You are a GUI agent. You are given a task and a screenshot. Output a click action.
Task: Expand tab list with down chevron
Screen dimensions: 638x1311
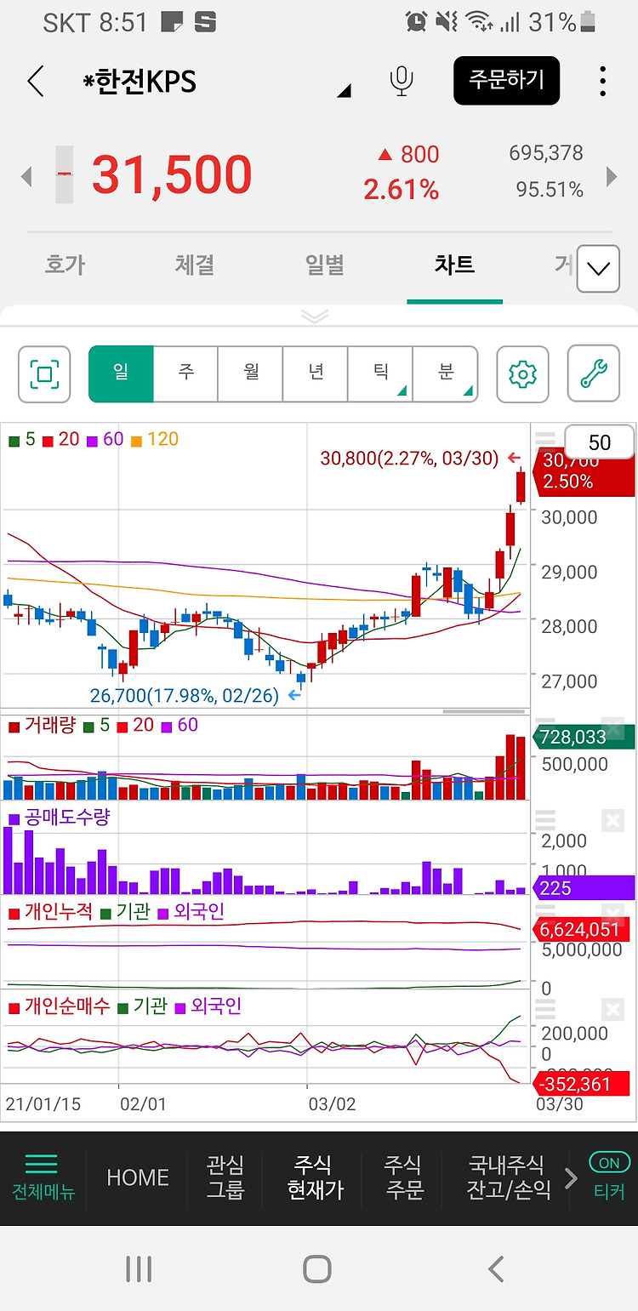[598, 269]
